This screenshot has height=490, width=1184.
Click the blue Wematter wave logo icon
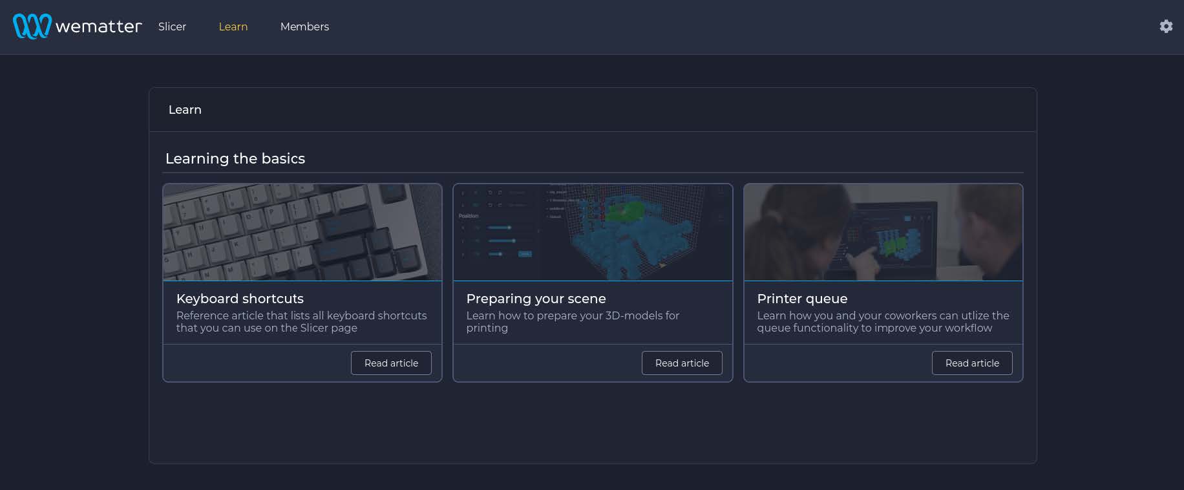[x=32, y=27]
